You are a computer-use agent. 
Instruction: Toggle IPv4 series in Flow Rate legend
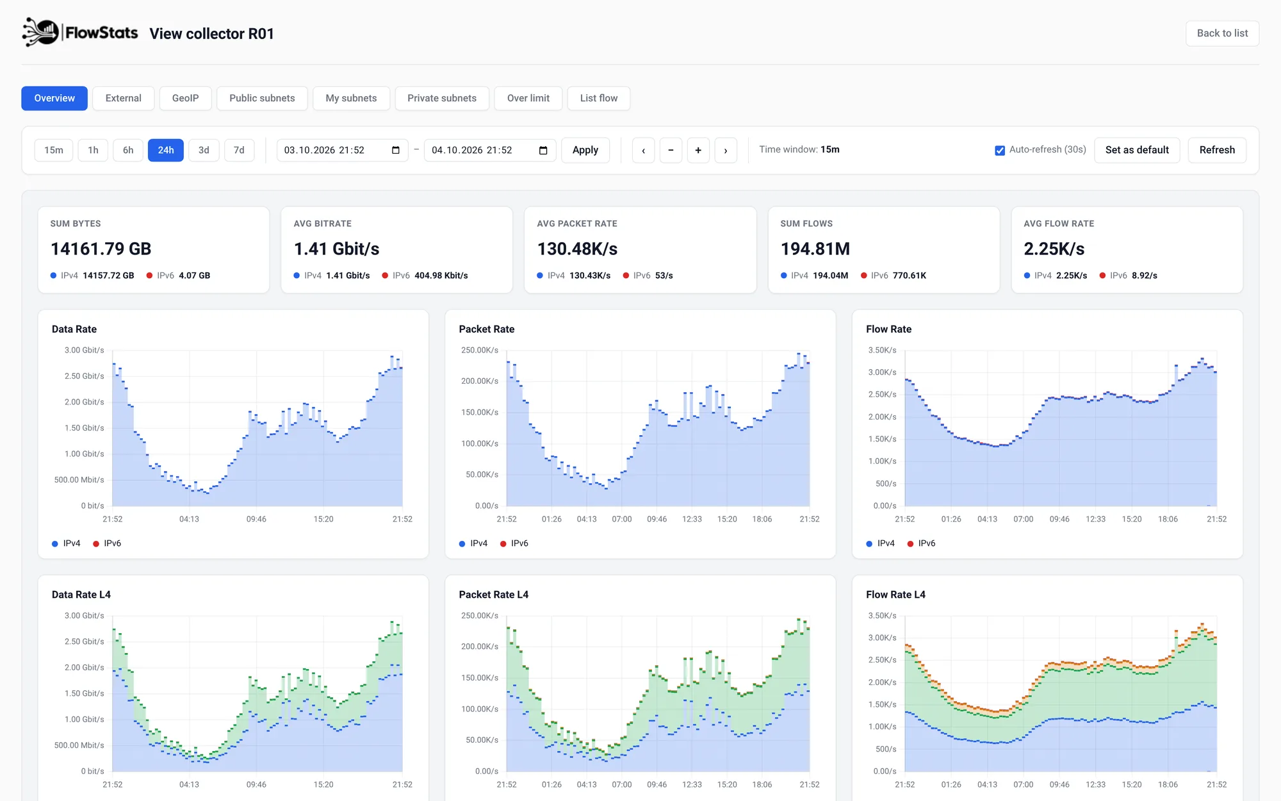tap(881, 543)
